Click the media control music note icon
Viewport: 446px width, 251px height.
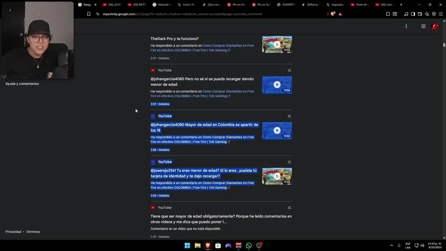[406, 14]
